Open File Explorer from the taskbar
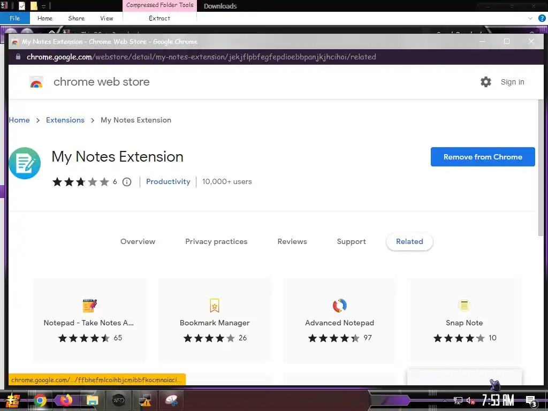The image size is (548, 411). point(92,400)
